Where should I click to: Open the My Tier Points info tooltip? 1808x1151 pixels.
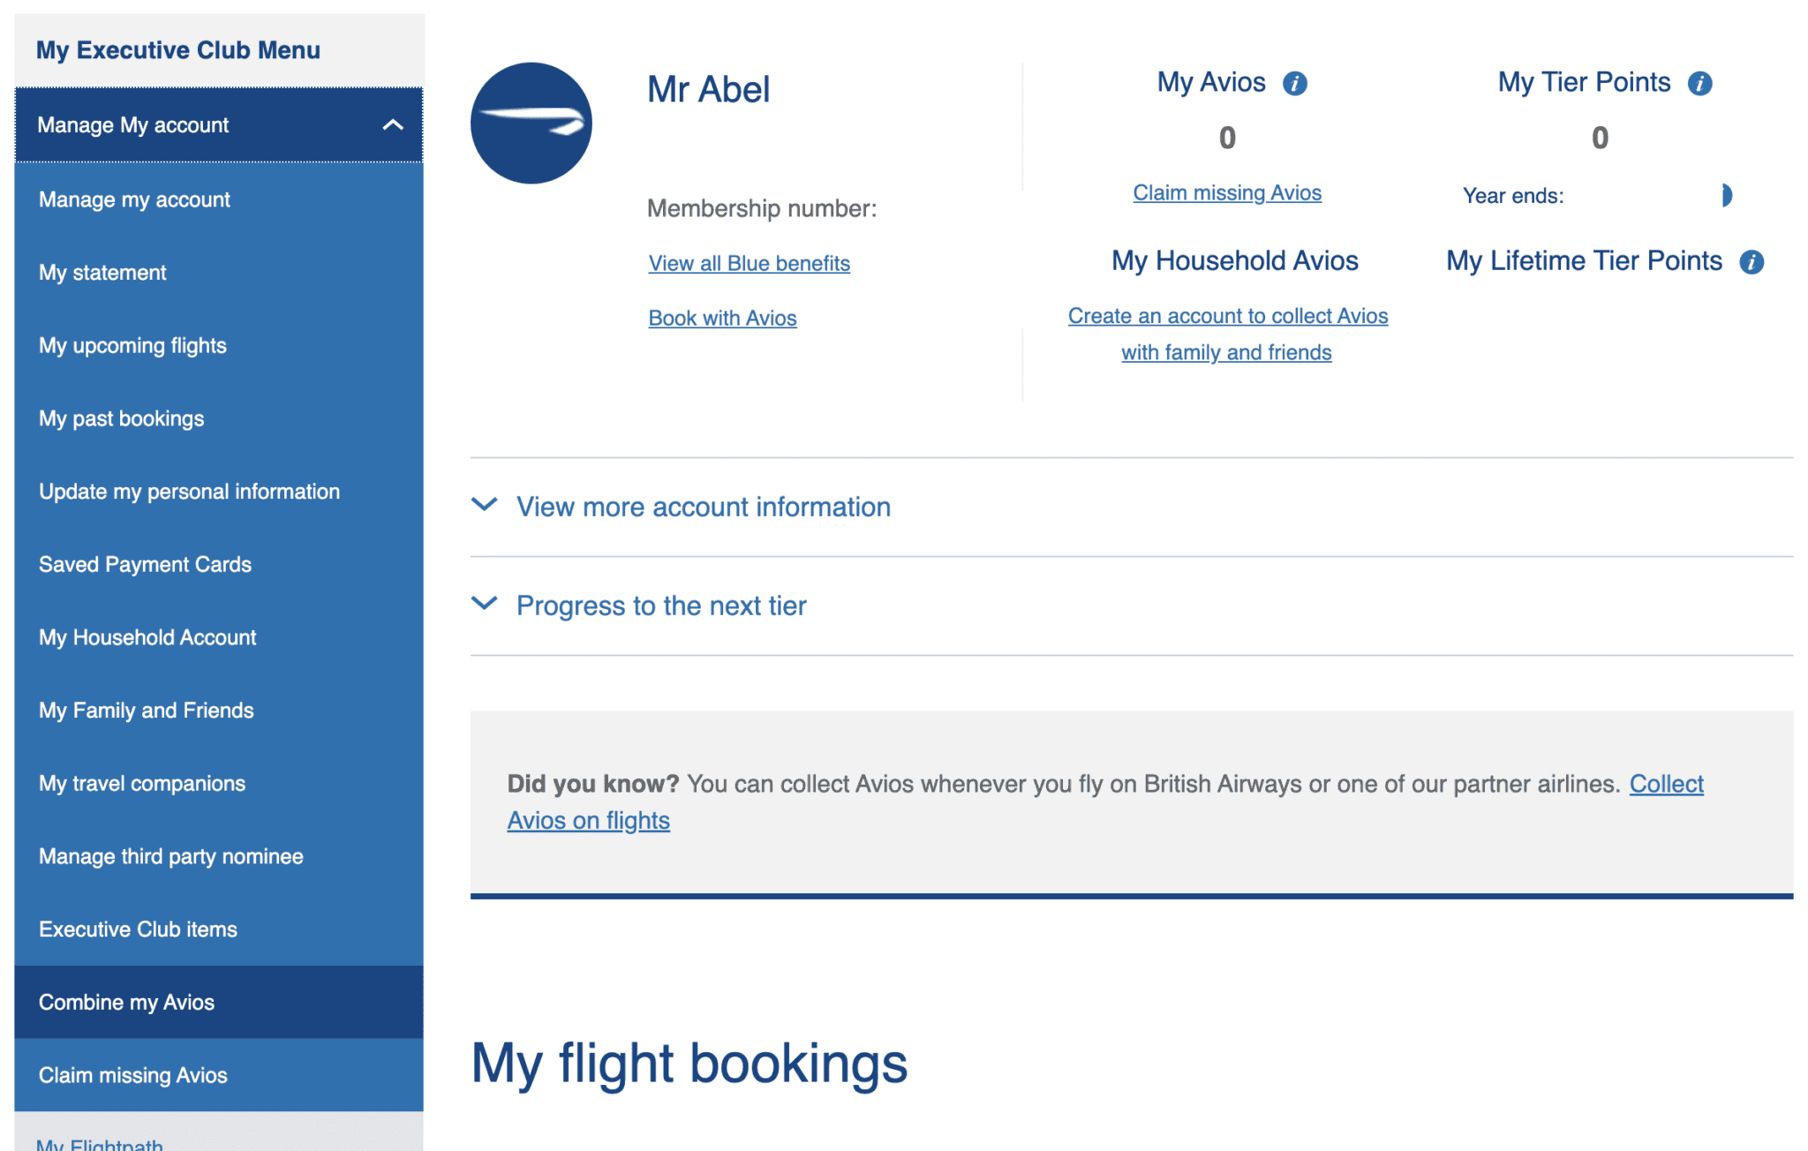(1699, 82)
